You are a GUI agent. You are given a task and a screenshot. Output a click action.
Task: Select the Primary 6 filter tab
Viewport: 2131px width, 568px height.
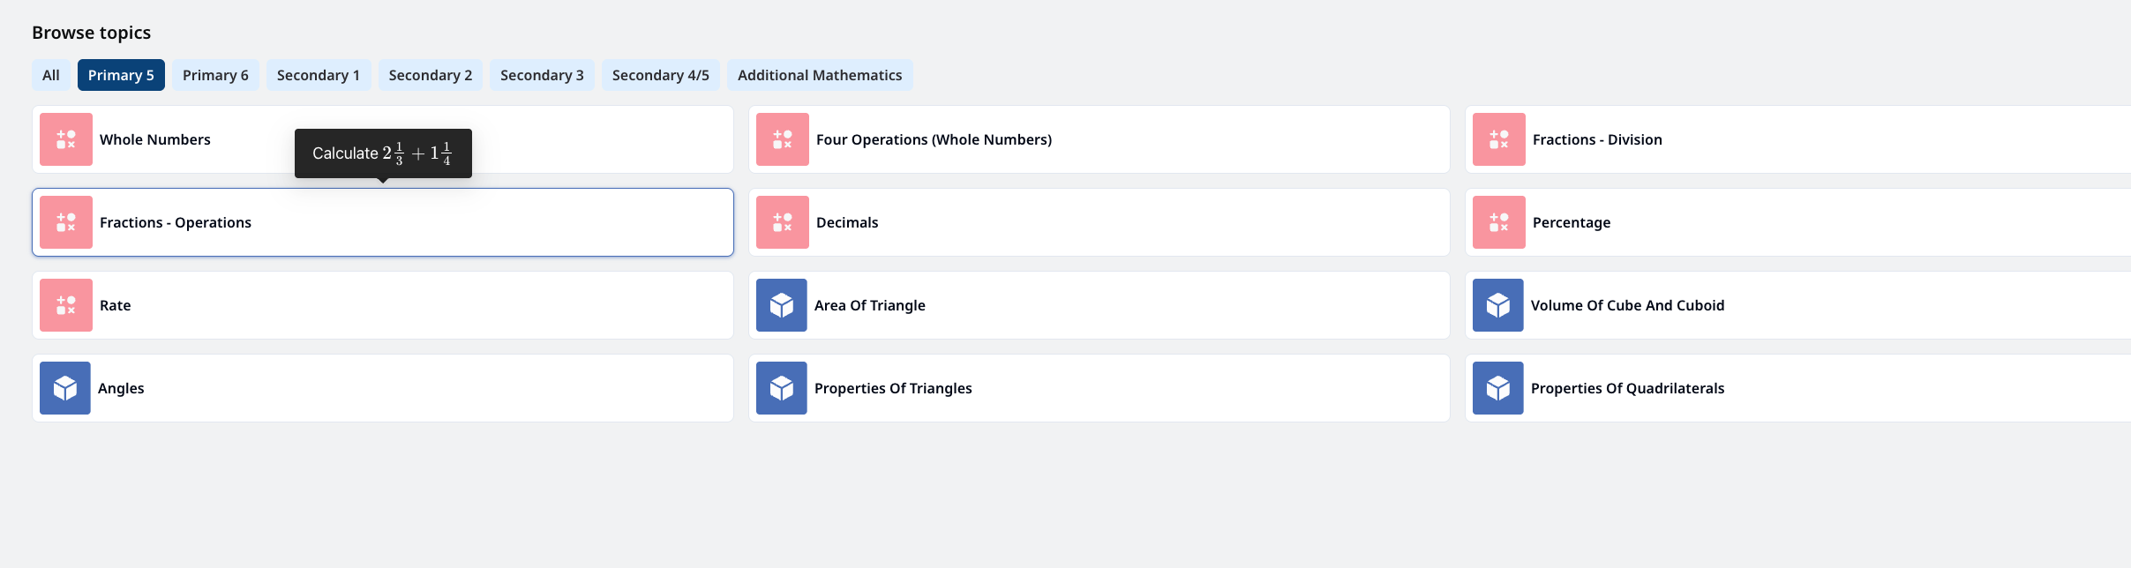point(215,75)
